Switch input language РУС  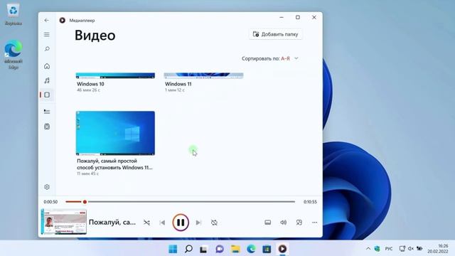pyautogui.click(x=389, y=249)
